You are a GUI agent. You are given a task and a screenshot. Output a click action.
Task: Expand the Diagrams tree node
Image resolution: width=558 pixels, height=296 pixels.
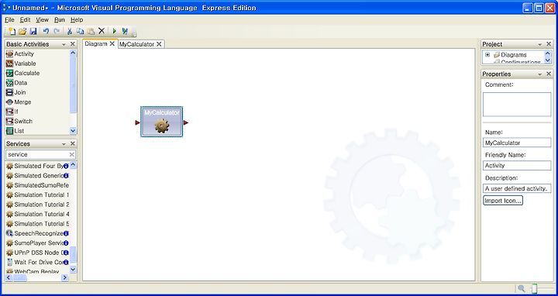(487, 55)
